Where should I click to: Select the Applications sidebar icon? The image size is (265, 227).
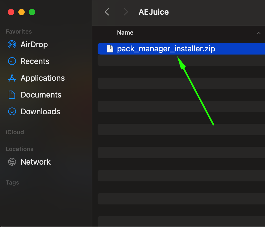click(x=12, y=78)
